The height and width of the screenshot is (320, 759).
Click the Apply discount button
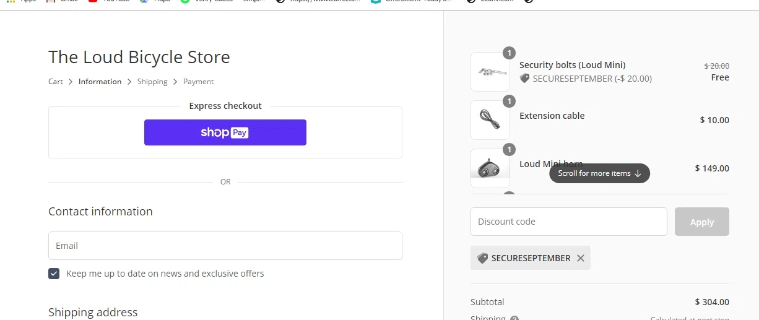[701, 222]
